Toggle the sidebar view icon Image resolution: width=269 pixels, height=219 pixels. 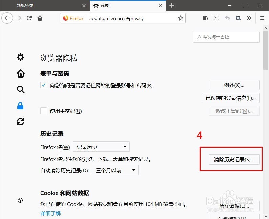point(216,18)
